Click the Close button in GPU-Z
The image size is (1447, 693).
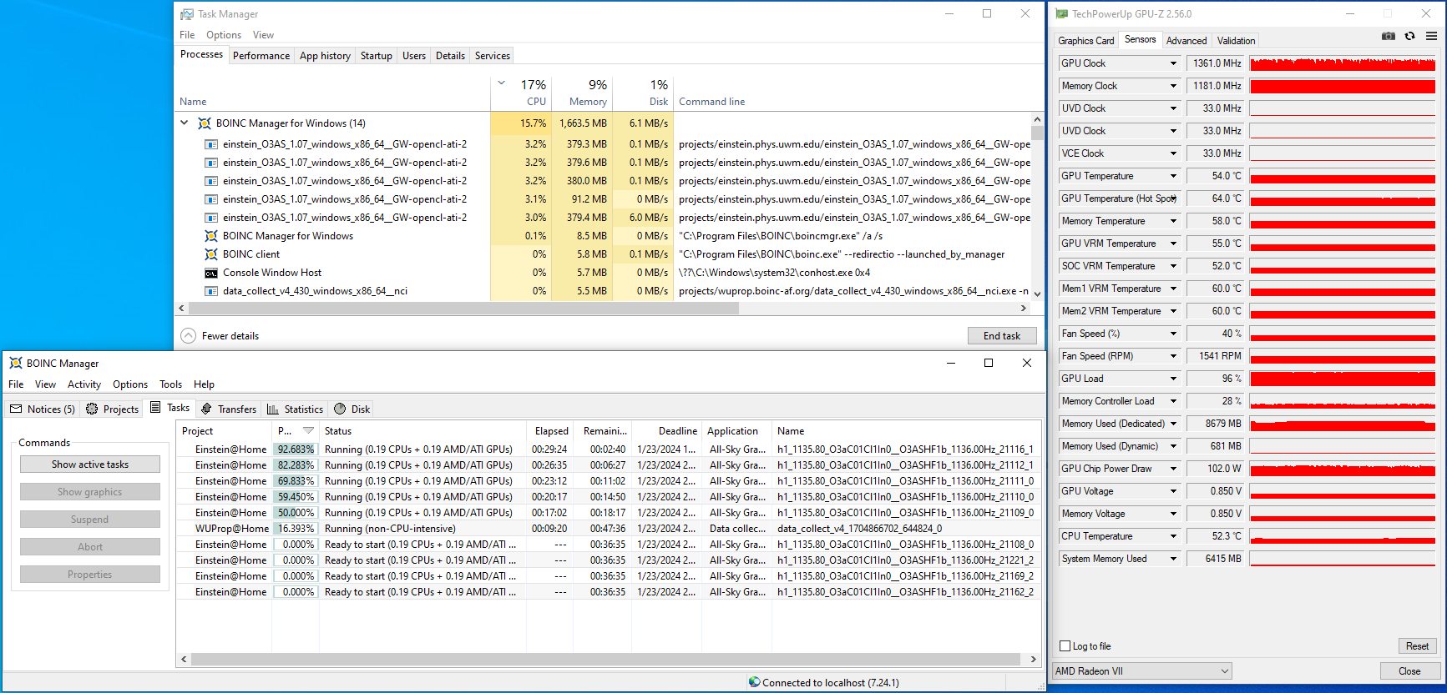[1409, 670]
